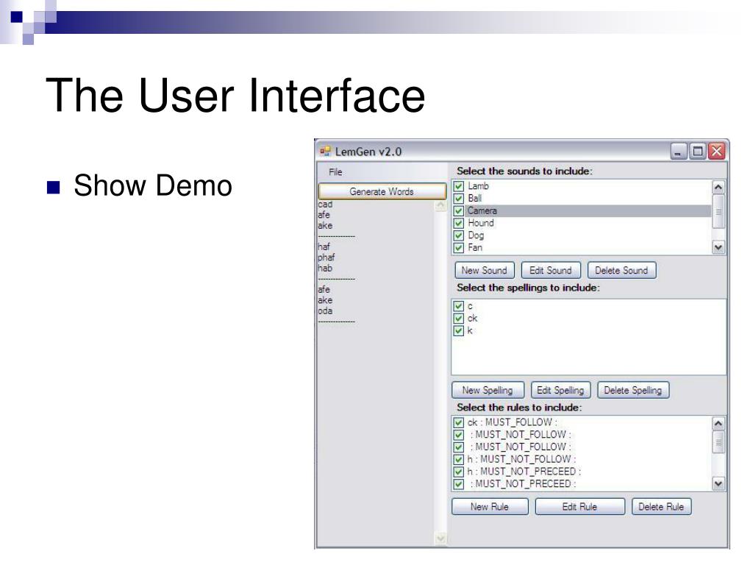Click the rules list scrollbar thumb
Image resolution: width=753 pixels, height=565 pixels.
[x=718, y=442]
